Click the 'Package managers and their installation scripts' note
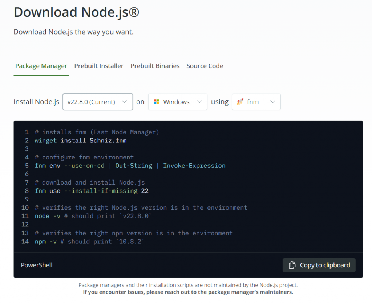372x303 pixels. 188,285
